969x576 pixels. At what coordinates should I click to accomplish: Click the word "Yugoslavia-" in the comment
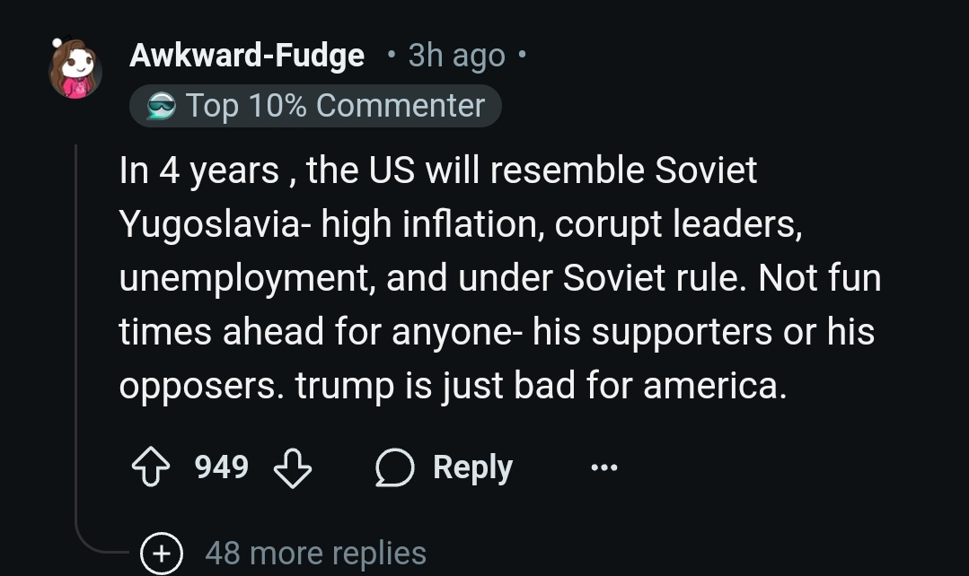(212, 224)
